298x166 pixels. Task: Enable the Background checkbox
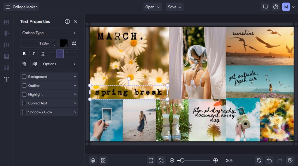tap(24, 77)
